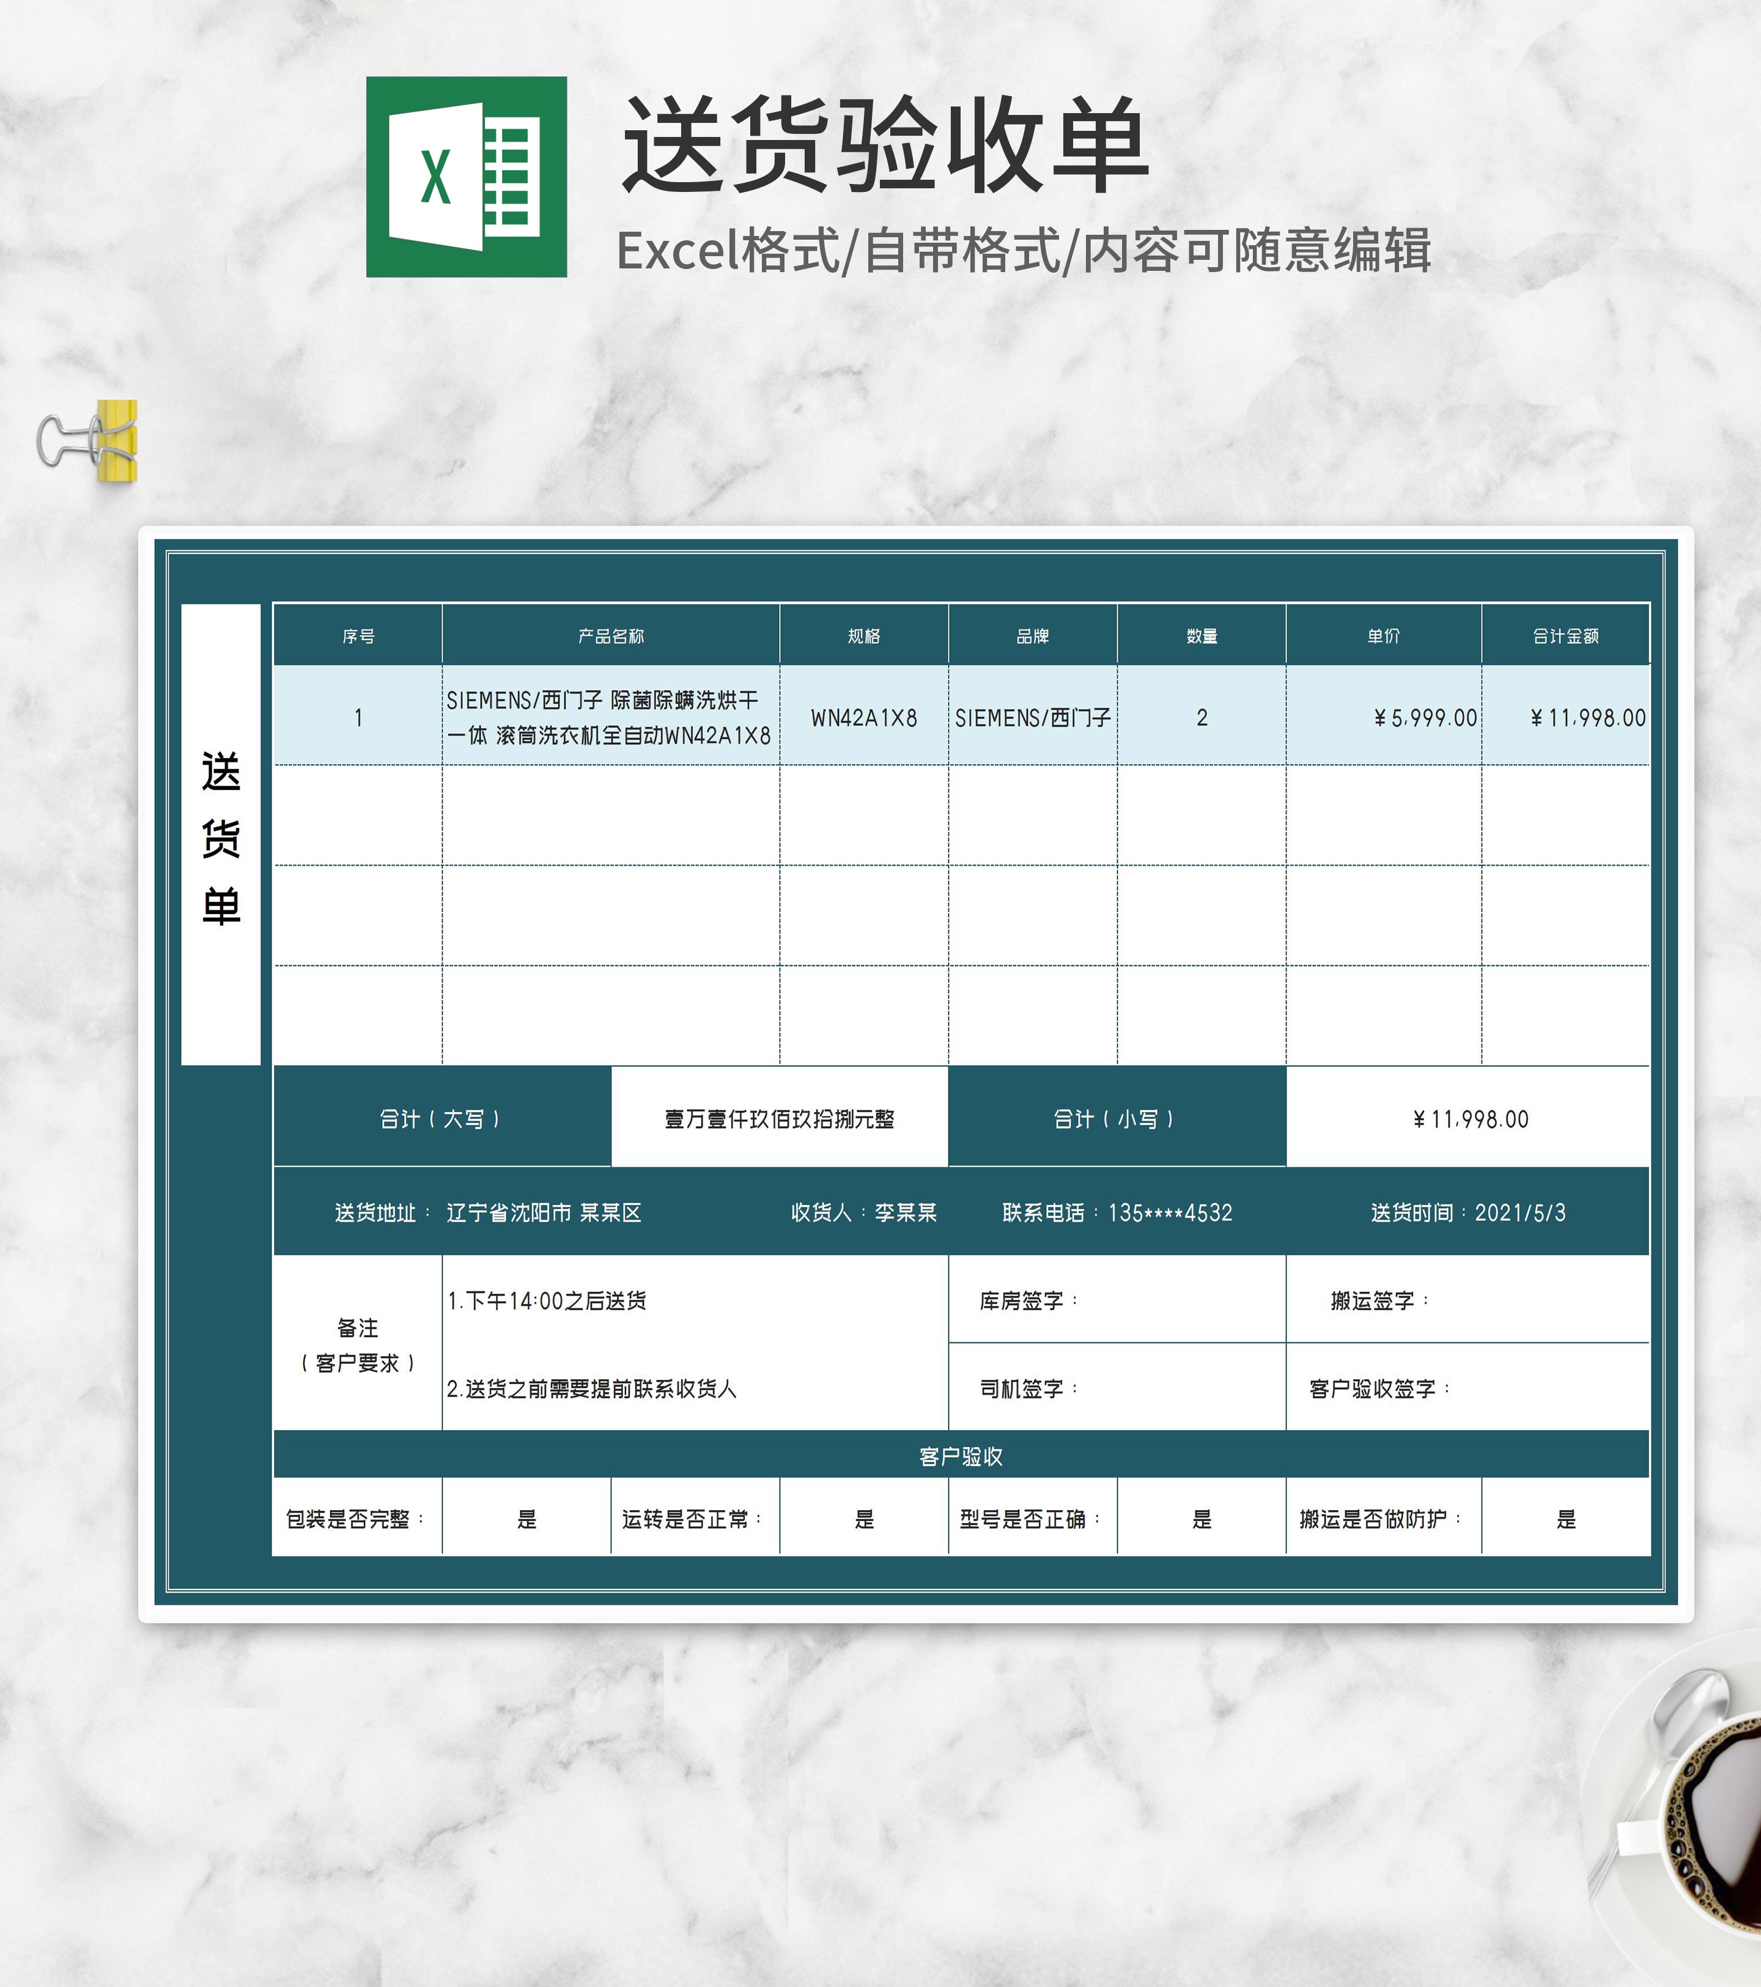Click the 客户验收 section header bar

coord(961,1455)
